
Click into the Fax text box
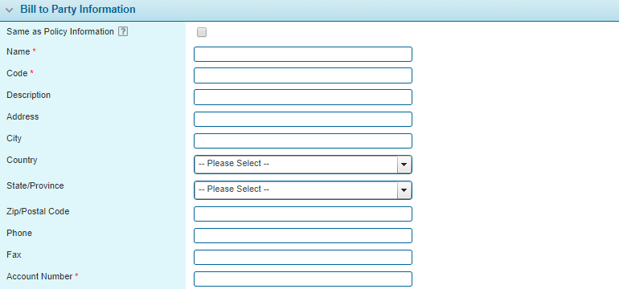(303, 257)
